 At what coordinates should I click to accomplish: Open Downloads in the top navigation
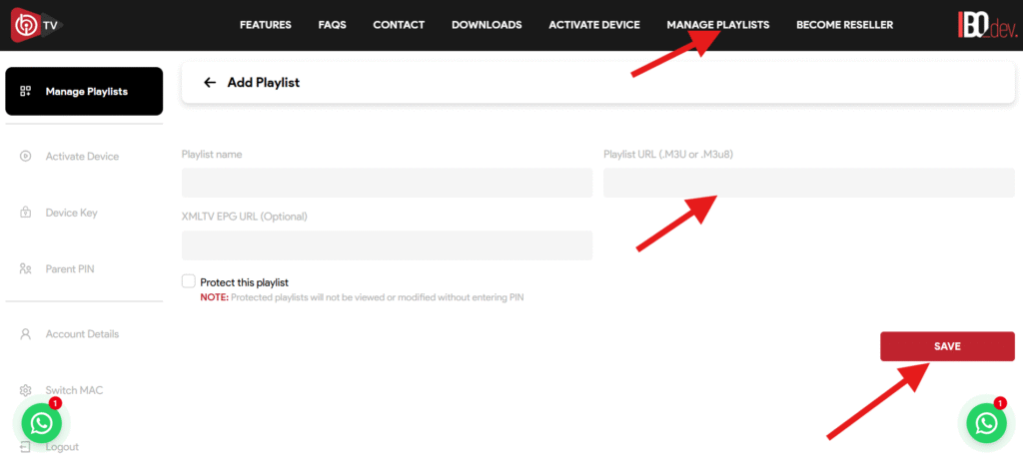pyautogui.click(x=487, y=25)
